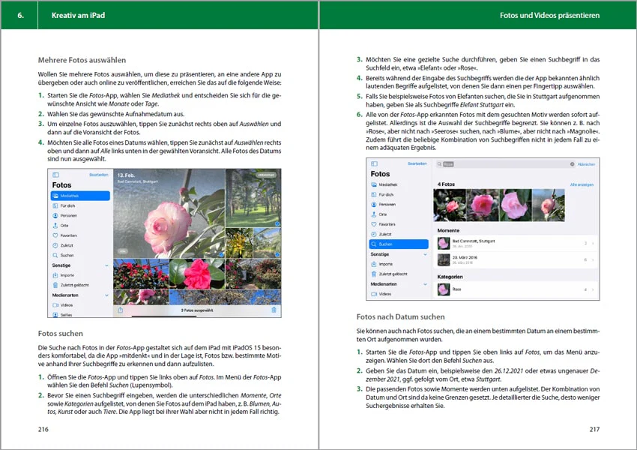Tap Abbrechen next to the search field
The image size is (637, 450).
586,164
